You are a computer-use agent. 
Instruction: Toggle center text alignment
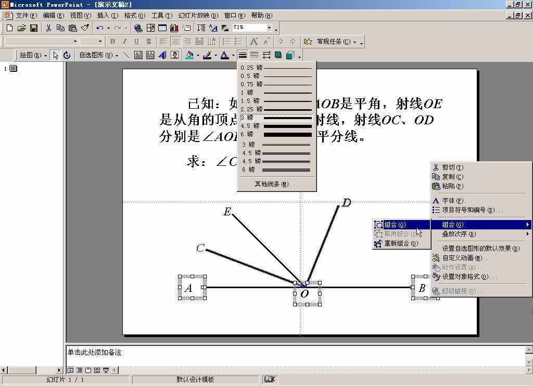[x=176, y=42]
